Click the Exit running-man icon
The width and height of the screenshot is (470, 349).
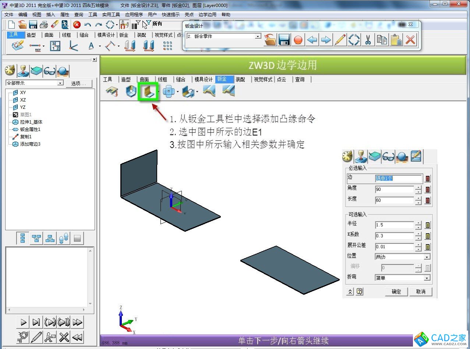click(65, 25)
